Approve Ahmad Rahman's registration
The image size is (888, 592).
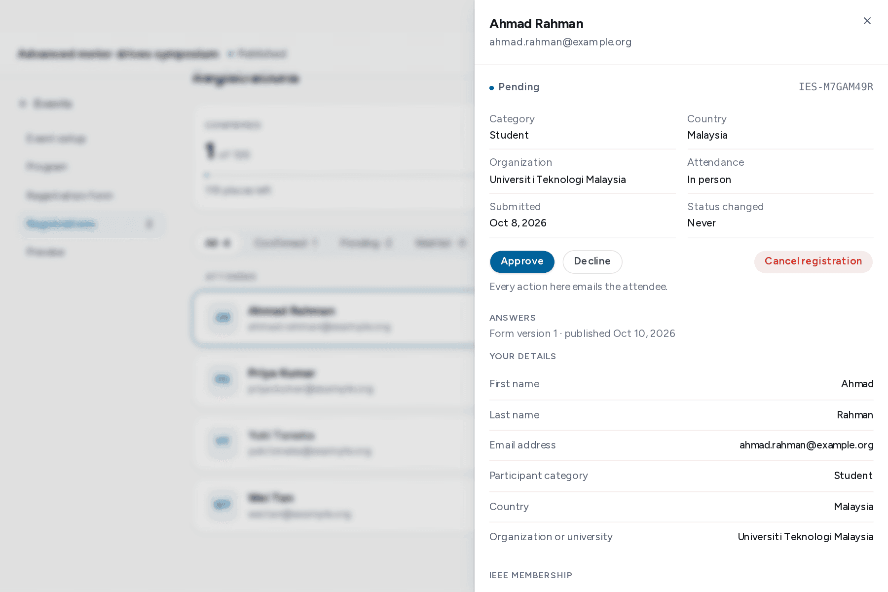pyautogui.click(x=522, y=261)
